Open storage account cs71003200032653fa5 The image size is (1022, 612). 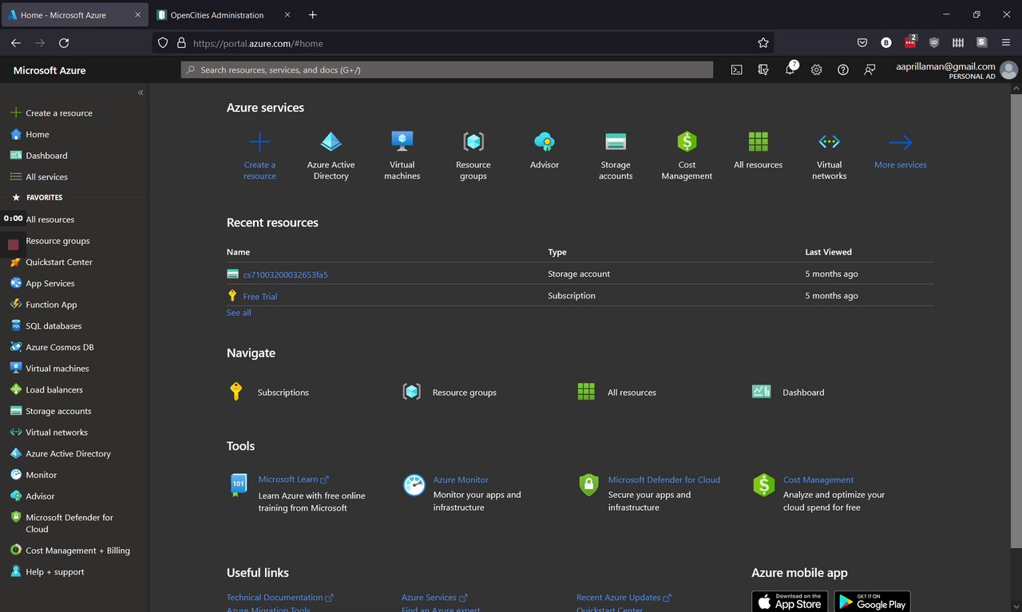pyautogui.click(x=285, y=274)
